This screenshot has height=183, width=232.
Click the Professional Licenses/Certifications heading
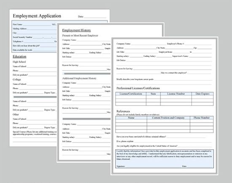(x=138, y=88)
